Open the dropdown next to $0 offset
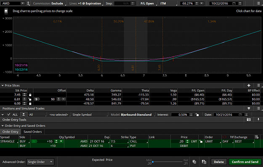 [64, 99]
